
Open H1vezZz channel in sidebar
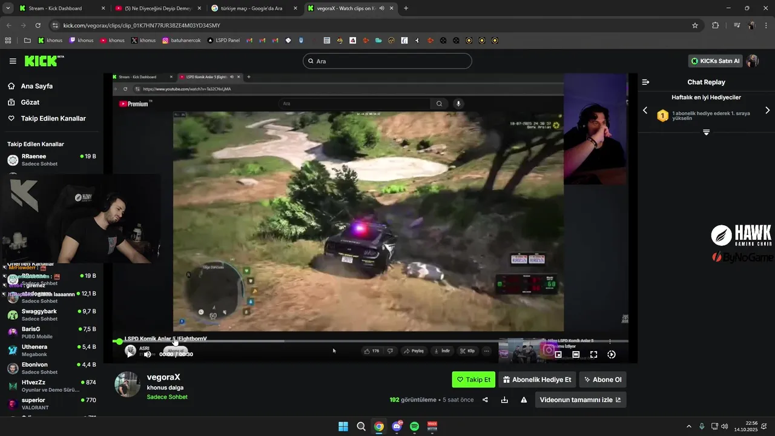point(51,386)
